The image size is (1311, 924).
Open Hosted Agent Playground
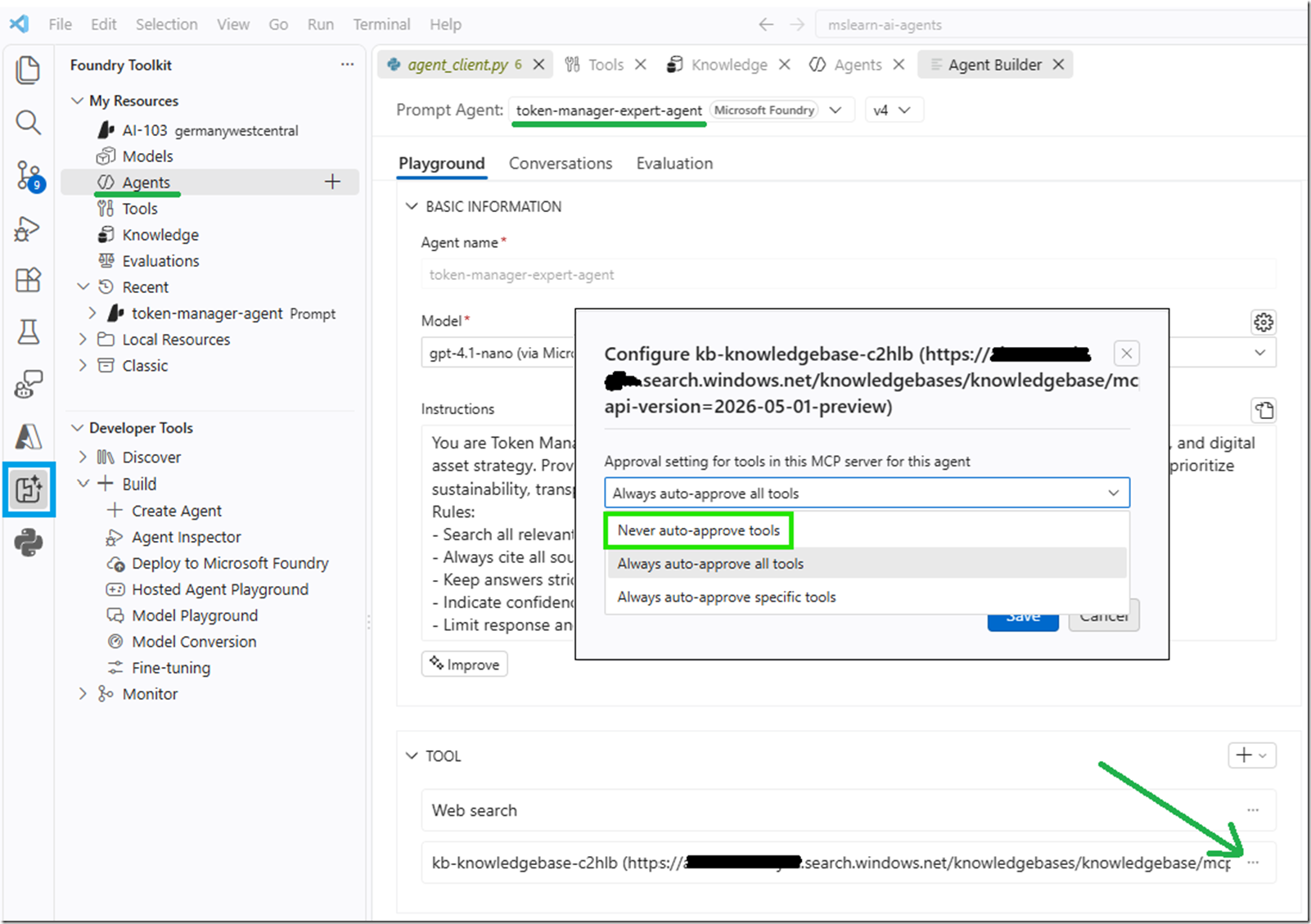[220, 589]
